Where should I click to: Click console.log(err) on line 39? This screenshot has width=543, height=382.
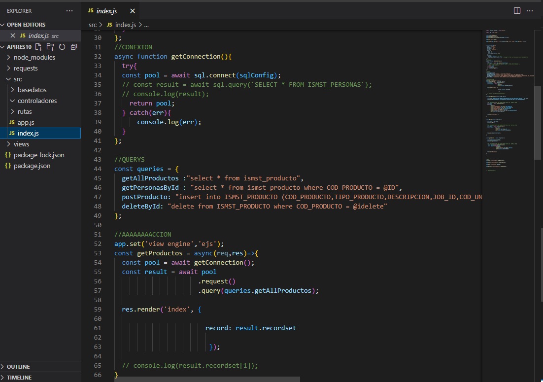point(169,122)
